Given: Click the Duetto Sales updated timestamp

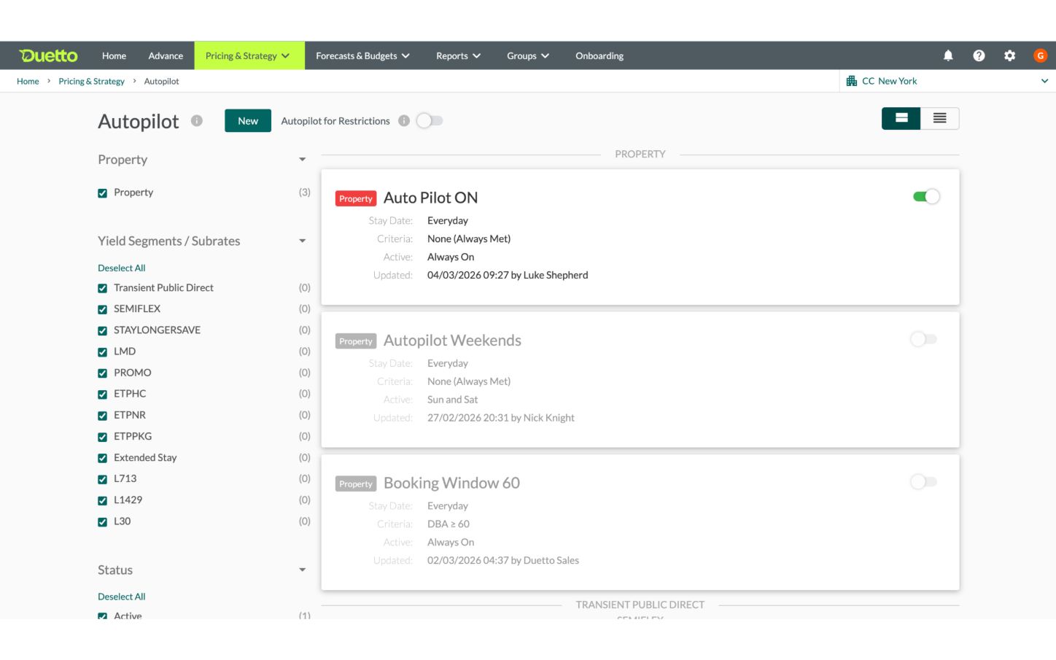Looking at the screenshot, I should pyautogui.click(x=503, y=560).
